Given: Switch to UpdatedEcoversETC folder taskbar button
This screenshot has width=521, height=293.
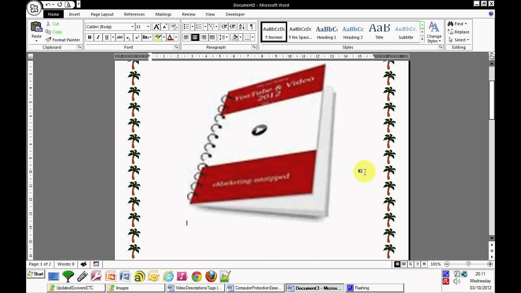Looking at the screenshot, I should coord(76,288).
